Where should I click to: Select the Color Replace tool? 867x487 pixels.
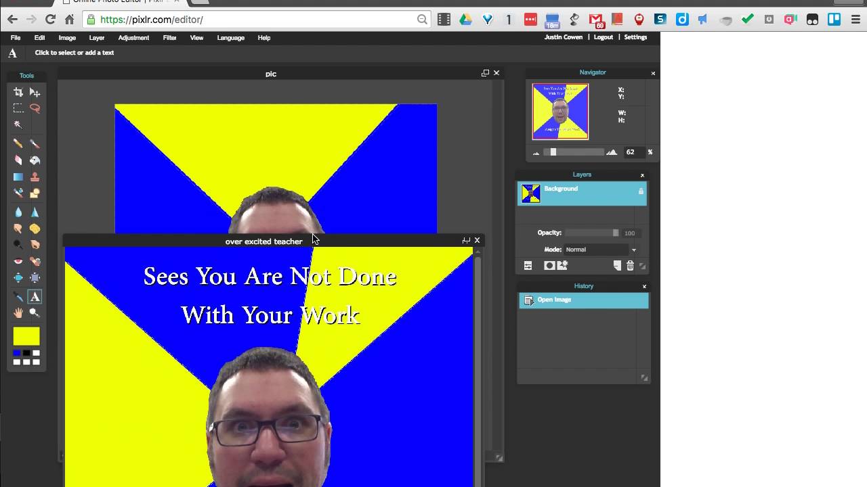click(x=18, y=193)
